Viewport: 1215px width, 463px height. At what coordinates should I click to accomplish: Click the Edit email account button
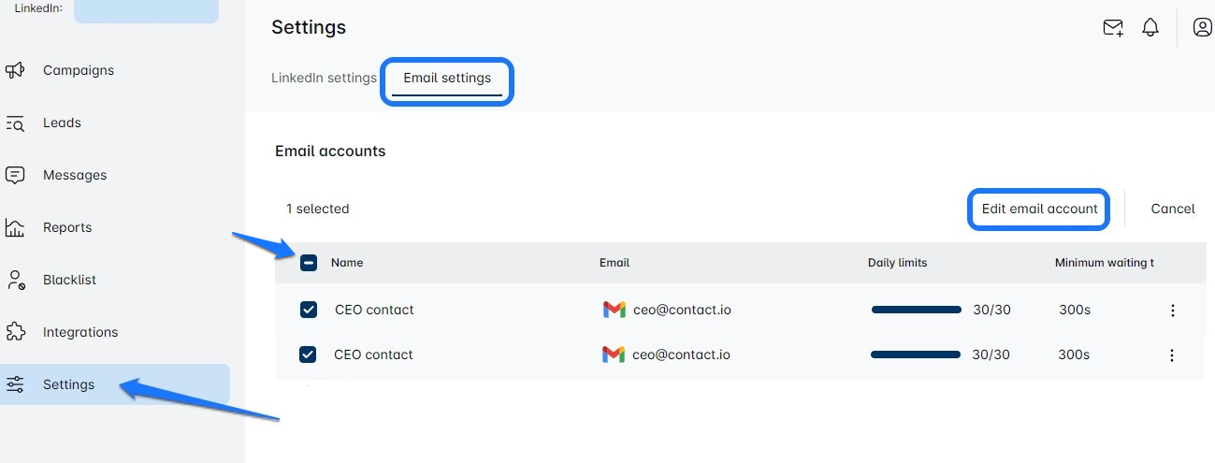click(1039, 210)
